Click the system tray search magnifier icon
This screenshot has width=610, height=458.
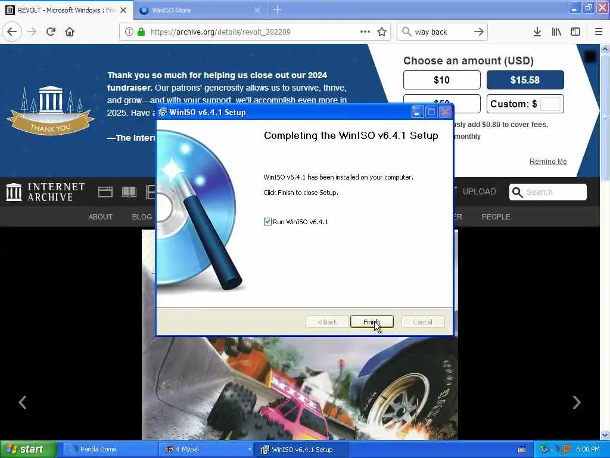pyautogui.click(x=567, y=449)
